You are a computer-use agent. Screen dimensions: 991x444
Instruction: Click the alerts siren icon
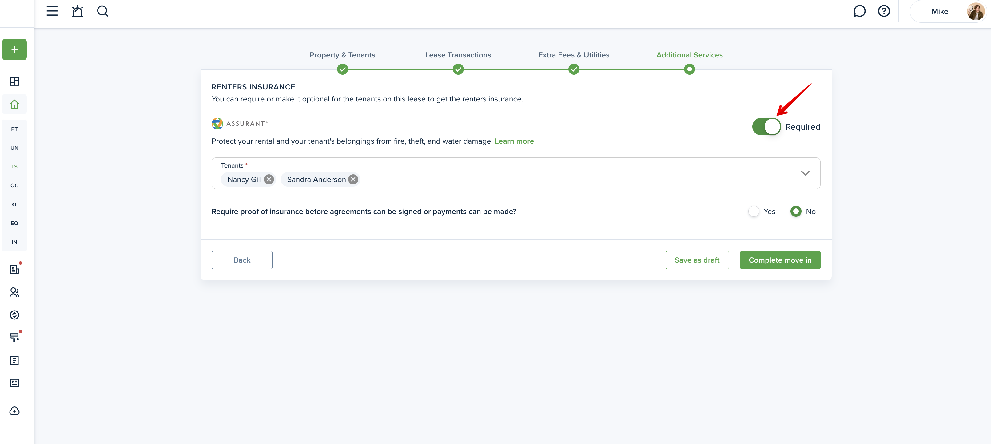[77, 11]
